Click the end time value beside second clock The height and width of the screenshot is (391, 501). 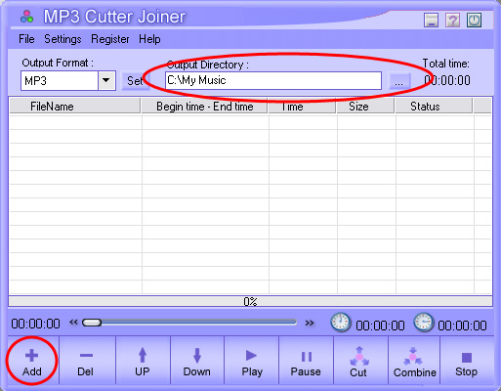pos(462,326)
